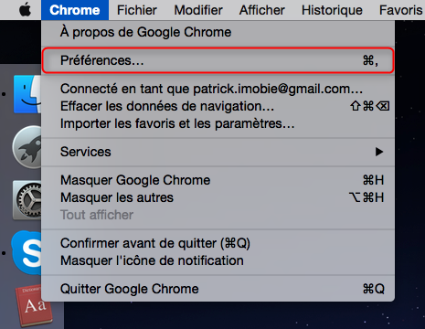Select Quitter Google Chrome
The height and width of the screenshot is (329, 425).
pos(218,289)
